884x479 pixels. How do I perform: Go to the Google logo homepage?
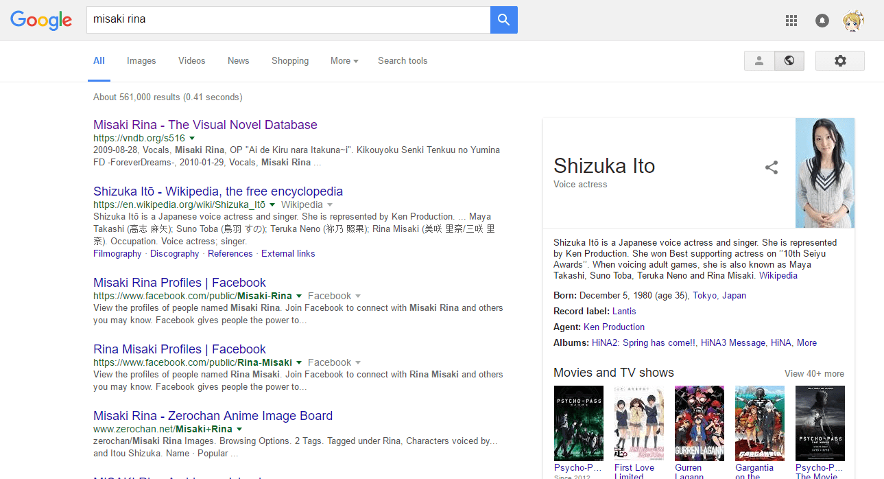point(41,21)
